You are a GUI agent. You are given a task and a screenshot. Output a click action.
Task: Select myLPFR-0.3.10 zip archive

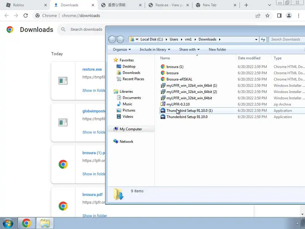pos(178,104)
